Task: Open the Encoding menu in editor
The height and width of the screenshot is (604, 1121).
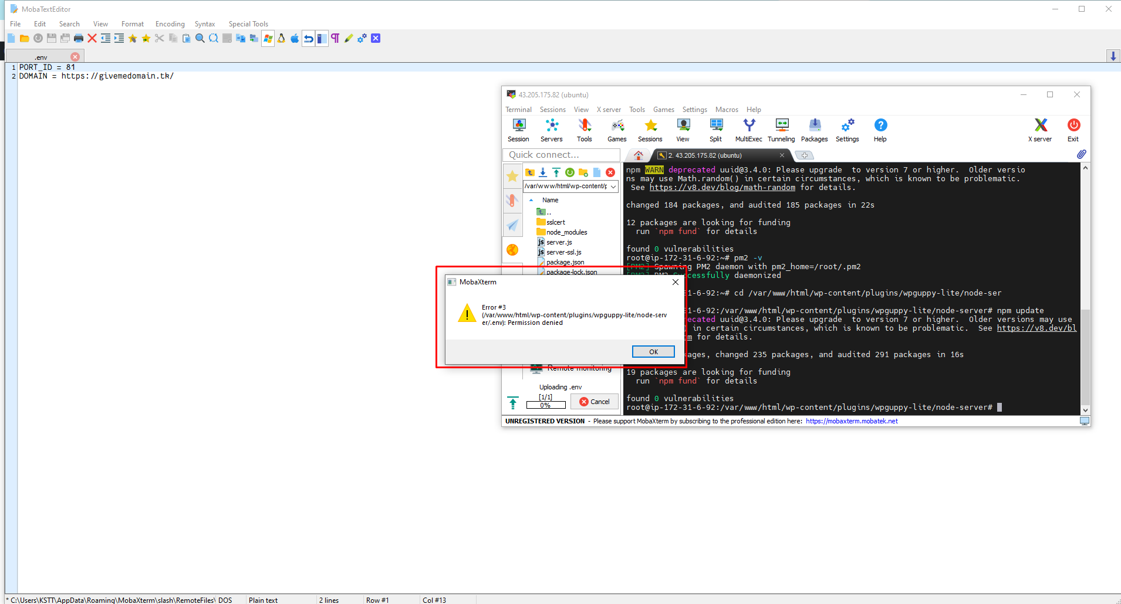Action: [170, 24]
